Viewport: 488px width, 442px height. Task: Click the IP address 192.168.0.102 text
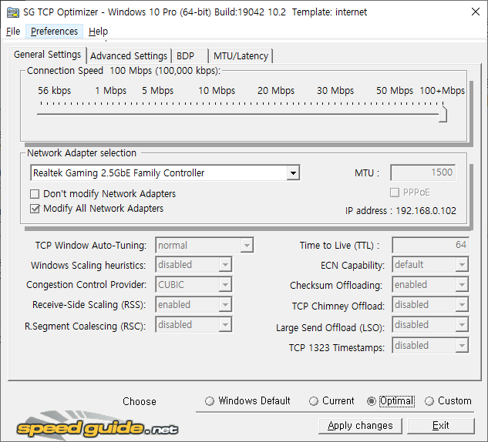(x=401, y=211)
